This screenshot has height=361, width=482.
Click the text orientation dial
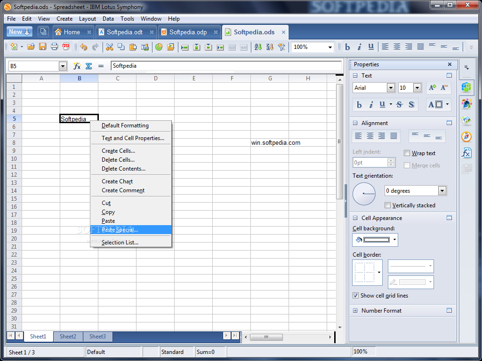pyautogui.click(x=364, y=194)
